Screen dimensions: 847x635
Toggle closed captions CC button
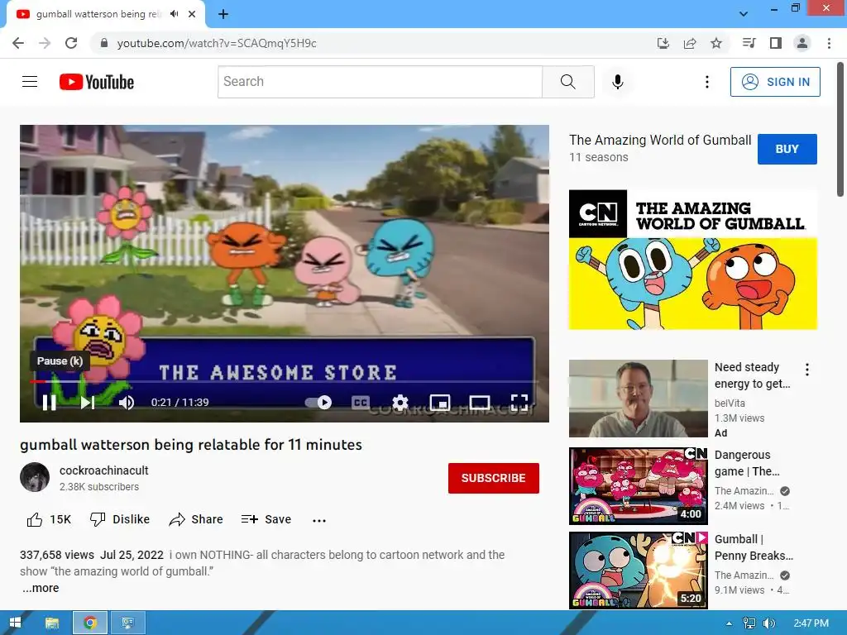(x=361, y=403)
